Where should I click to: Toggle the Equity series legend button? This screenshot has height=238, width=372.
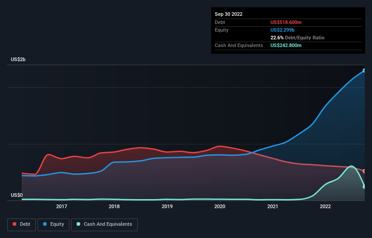point(53,224)
